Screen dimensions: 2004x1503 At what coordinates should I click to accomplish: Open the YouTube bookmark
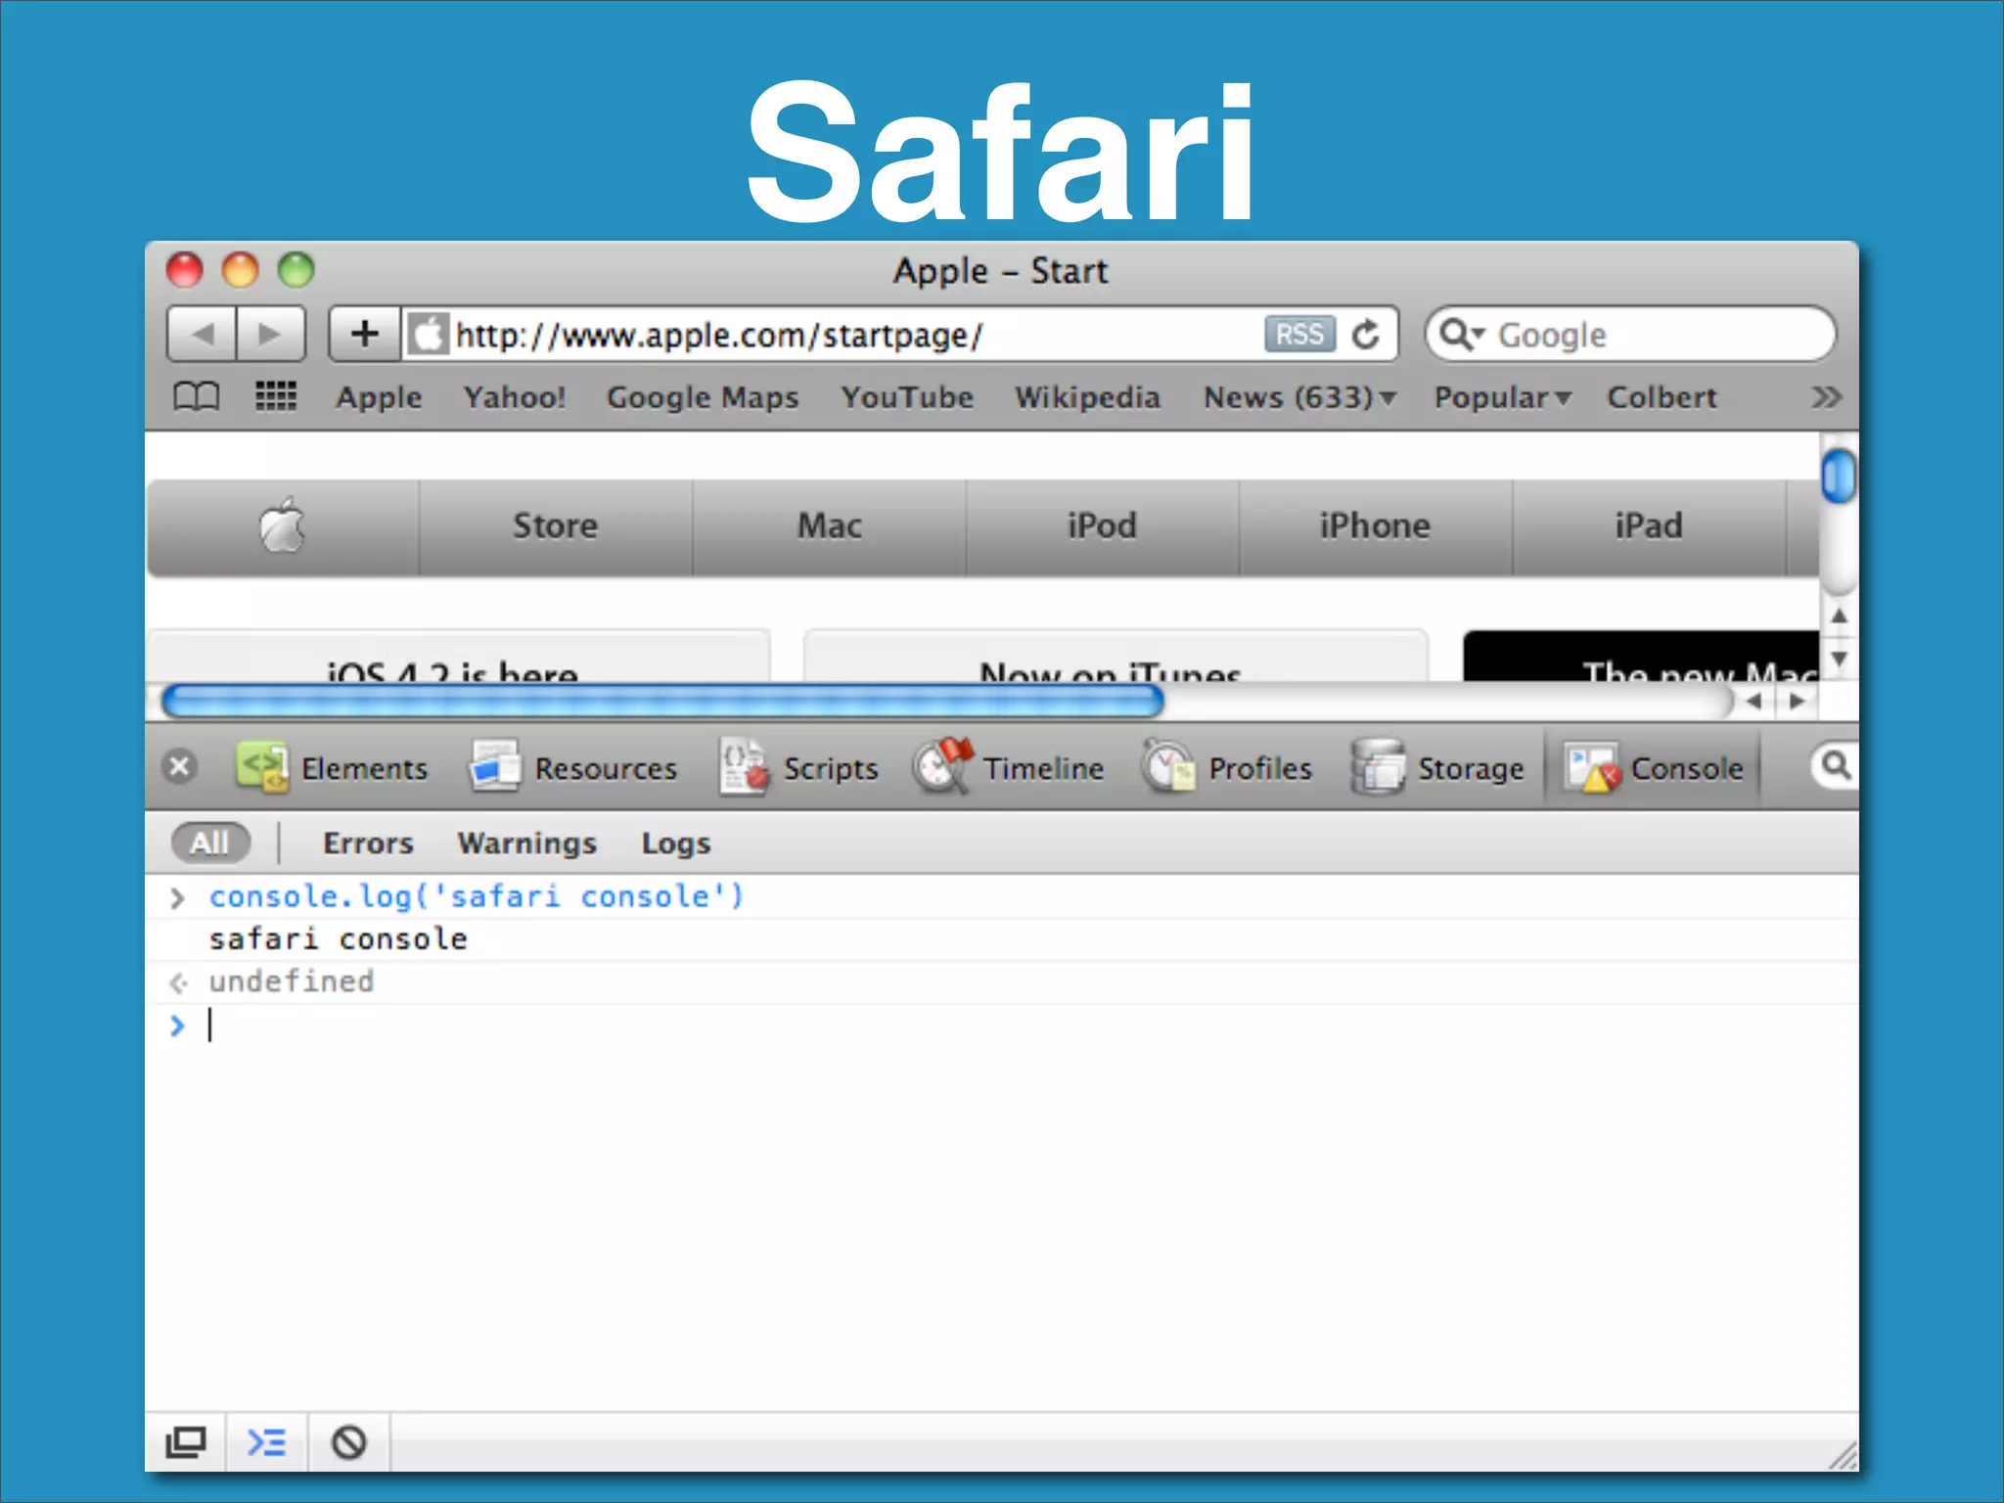tap(907, 397)
